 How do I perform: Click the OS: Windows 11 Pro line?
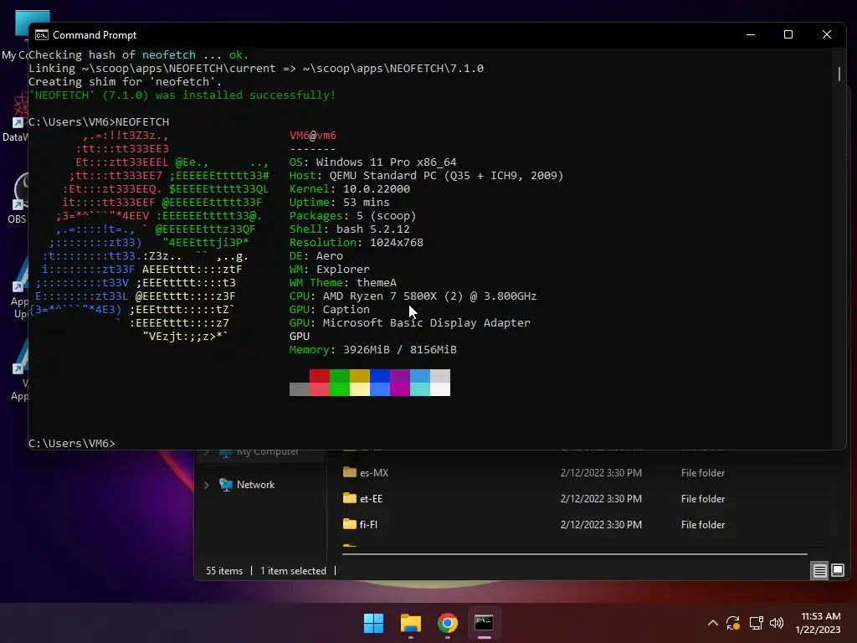pos(372,162)
